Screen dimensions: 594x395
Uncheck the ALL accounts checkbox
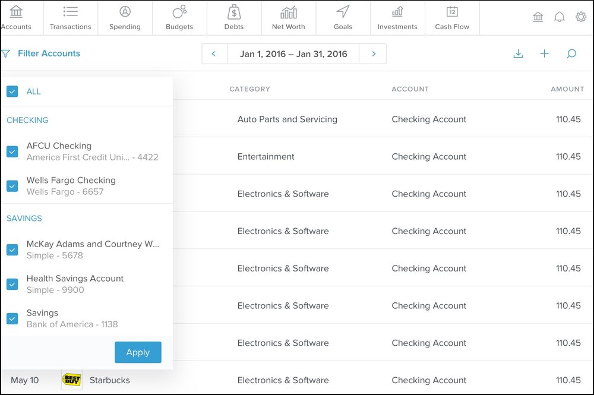12,91
